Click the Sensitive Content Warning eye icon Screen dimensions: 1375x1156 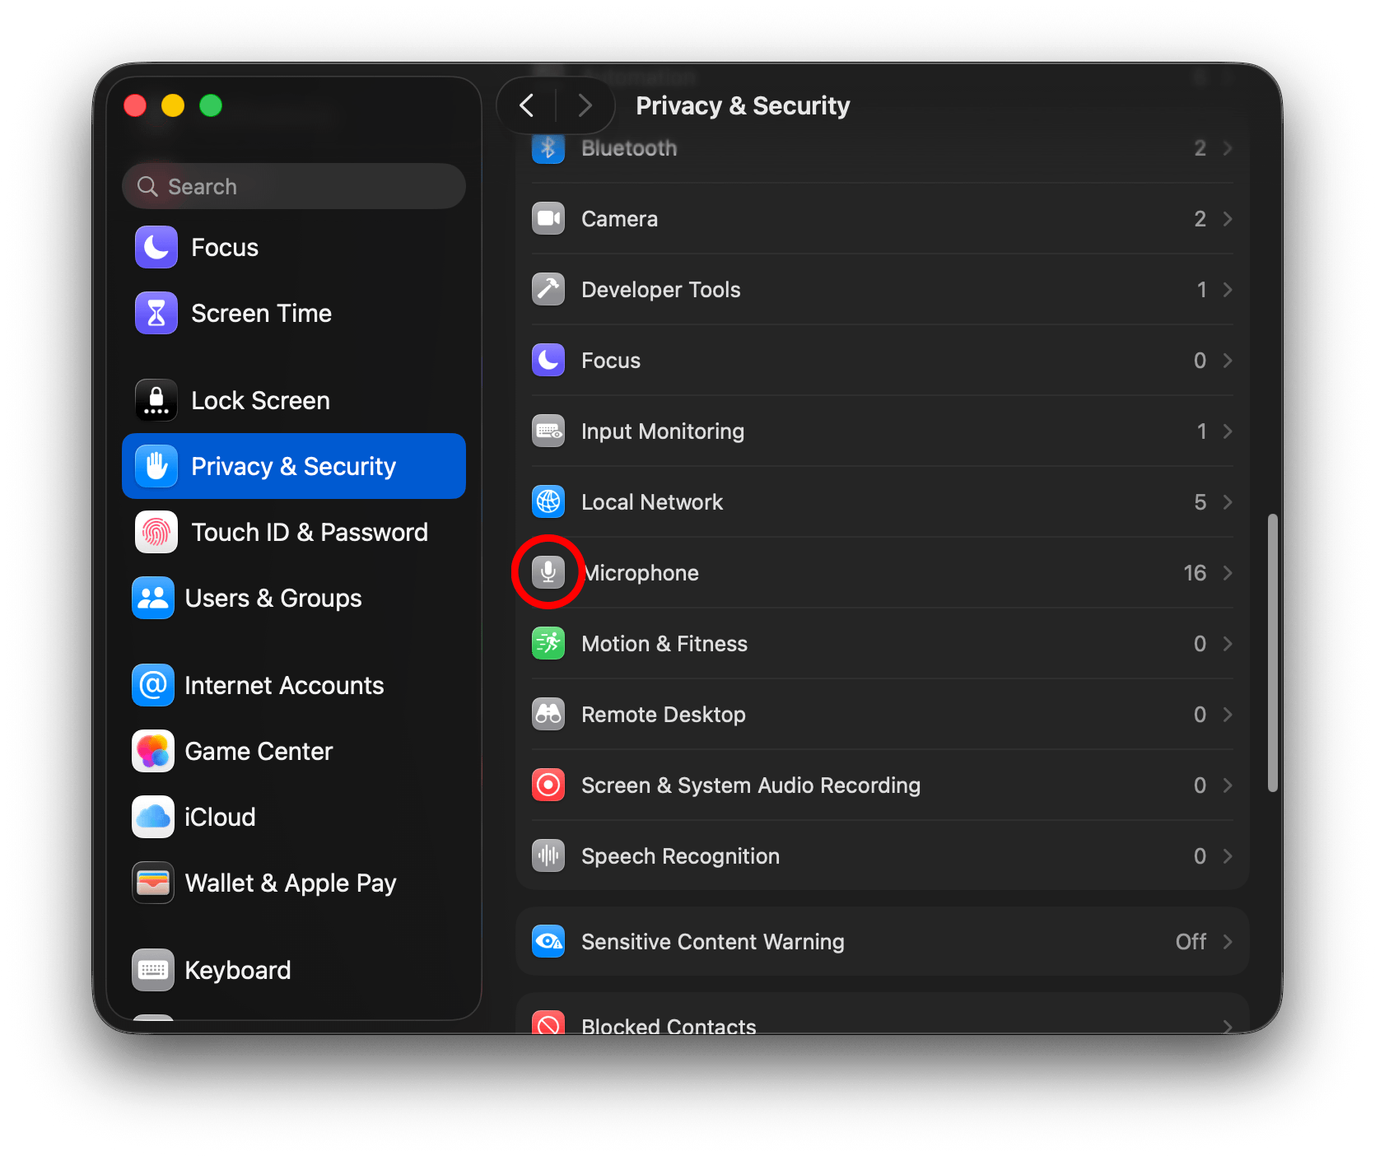pos(548,942)
